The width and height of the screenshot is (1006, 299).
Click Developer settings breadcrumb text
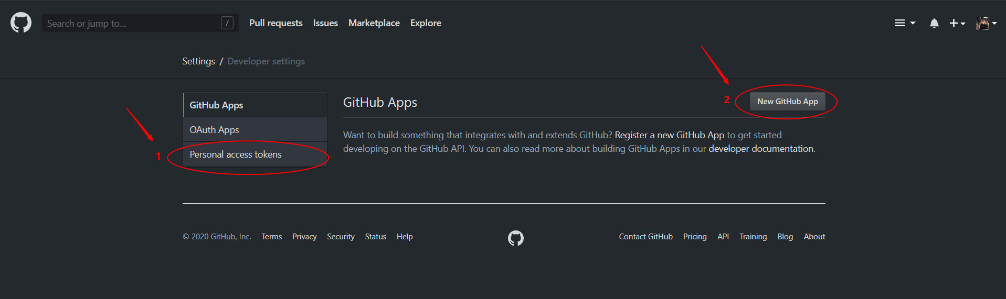266,61
